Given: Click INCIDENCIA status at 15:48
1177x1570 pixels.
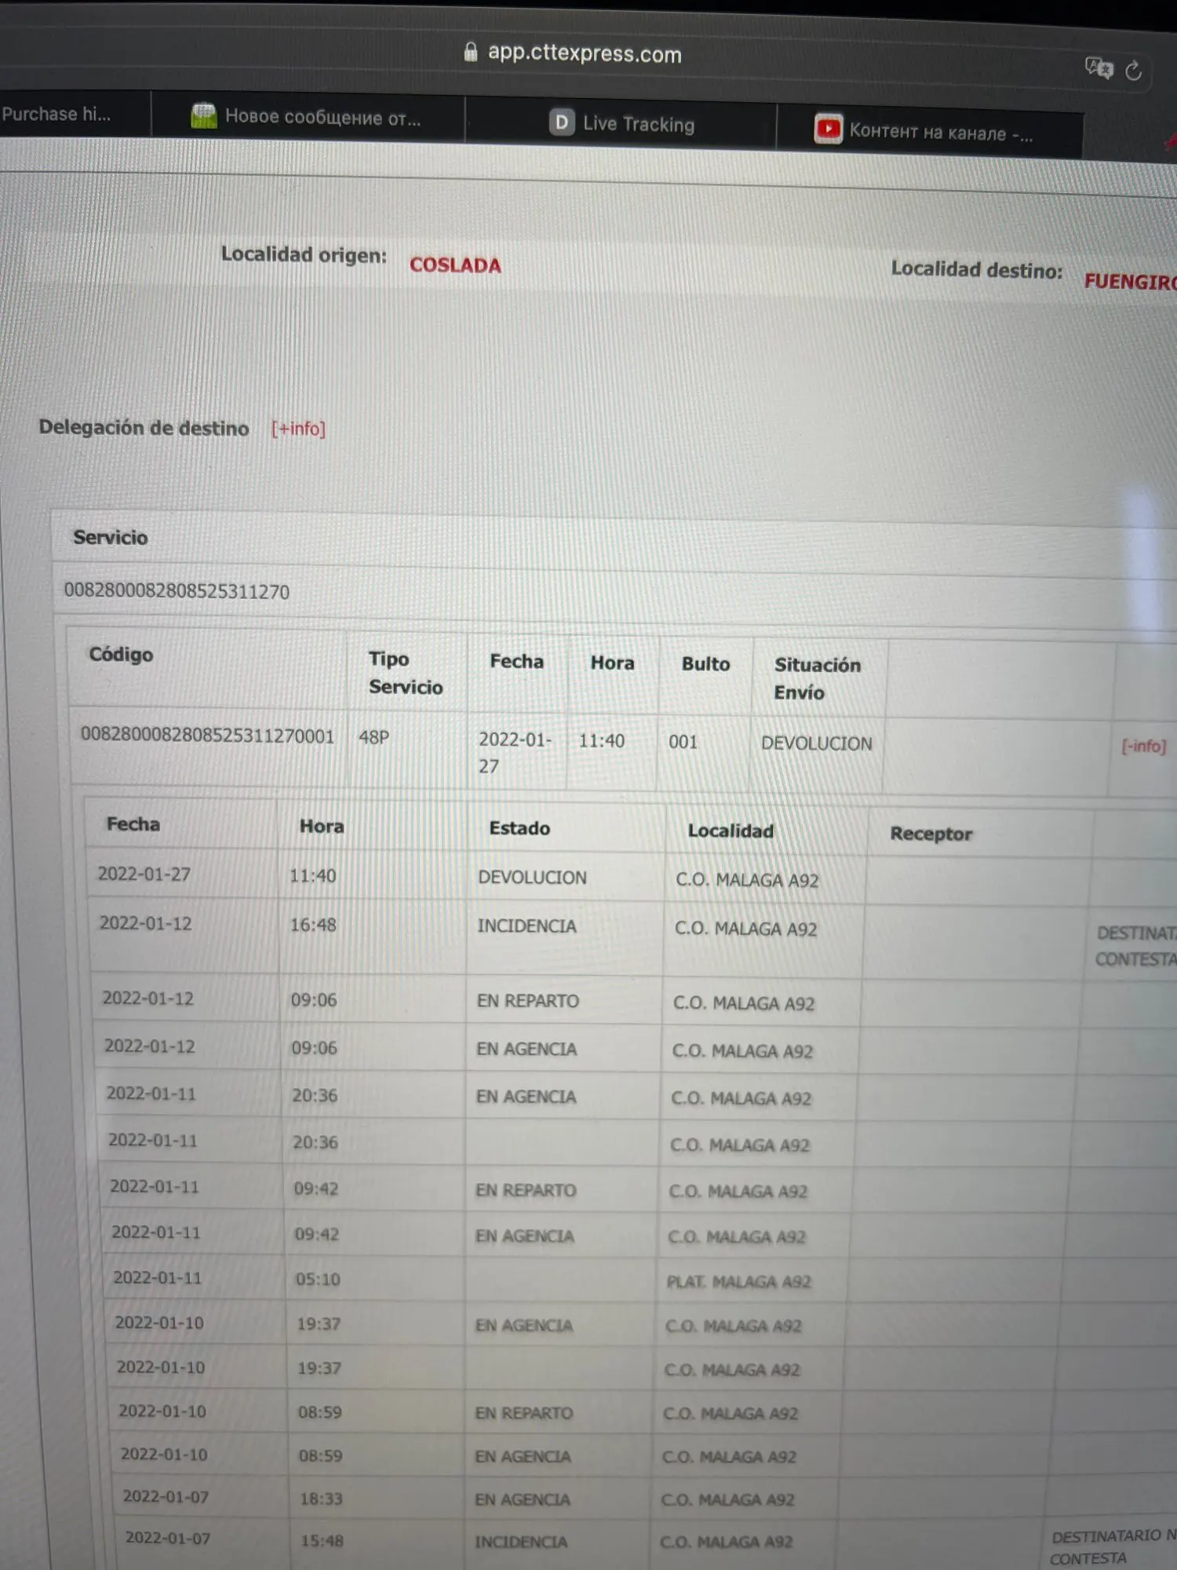Looking at the screenshot, I should 520,1542.
